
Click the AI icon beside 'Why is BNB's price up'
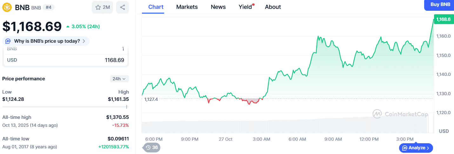tap(8, 41)
